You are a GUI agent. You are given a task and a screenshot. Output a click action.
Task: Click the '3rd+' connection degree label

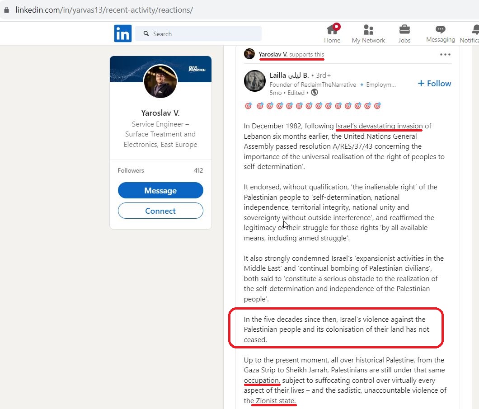point(323,75)
